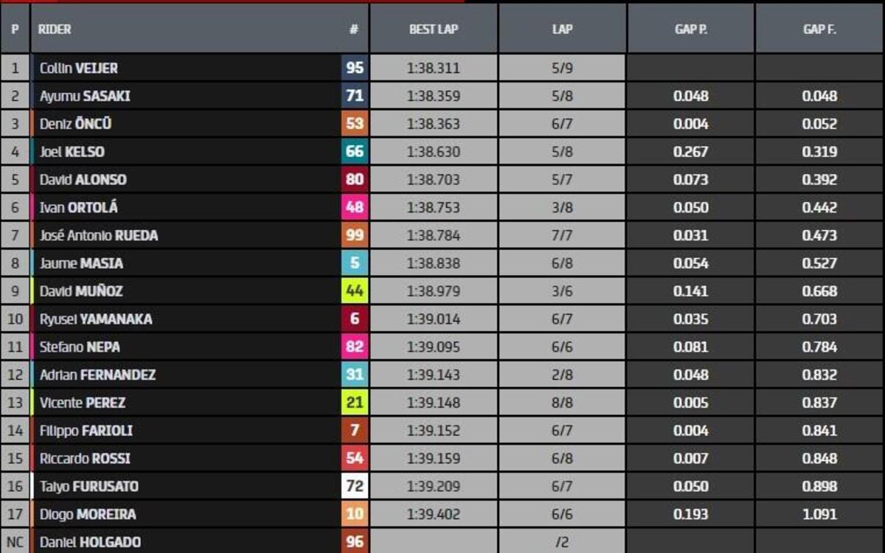This screenshot has height=553, width=885.
Task: Click the number 95 badge for Veijer
Action: click(x=355, y=68)
